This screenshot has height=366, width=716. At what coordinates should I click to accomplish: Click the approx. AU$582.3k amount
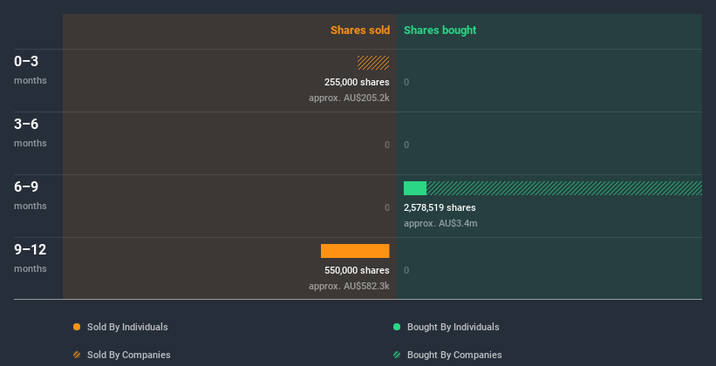point(350,286)
